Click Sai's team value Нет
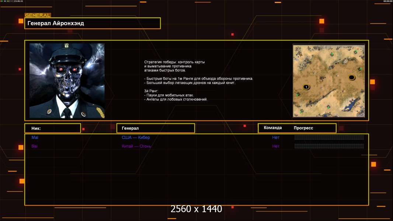 point(276,146)
